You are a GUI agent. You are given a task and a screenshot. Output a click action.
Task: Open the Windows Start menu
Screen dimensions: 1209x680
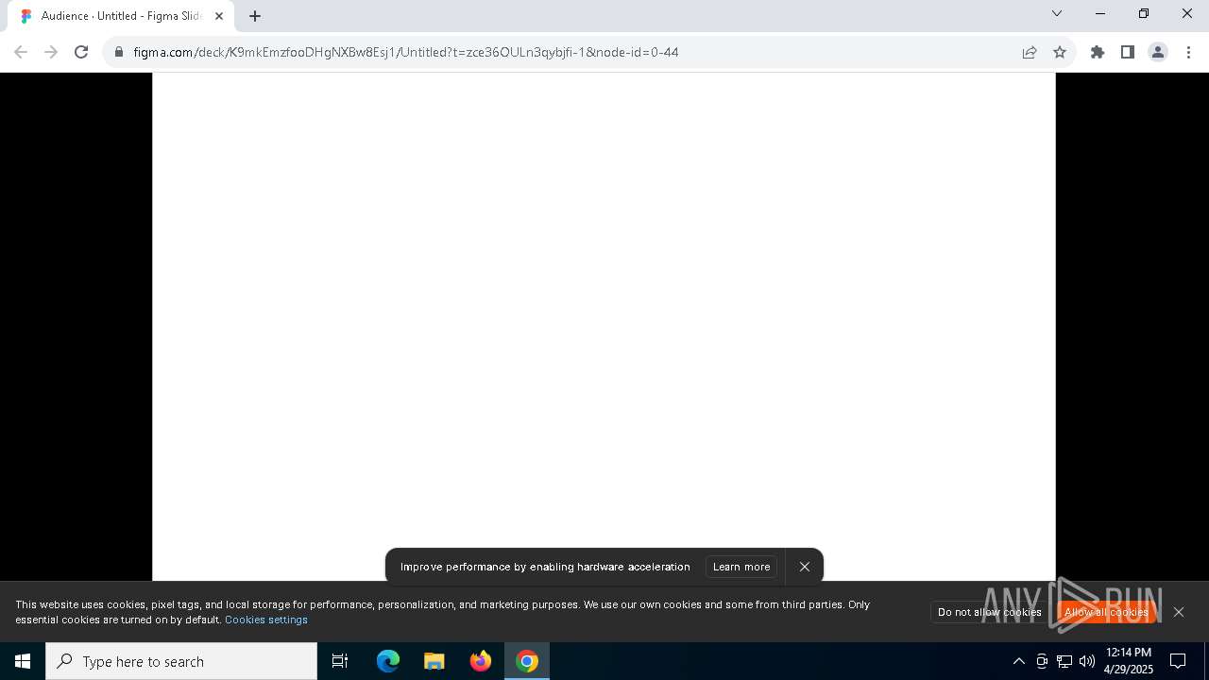23,661
